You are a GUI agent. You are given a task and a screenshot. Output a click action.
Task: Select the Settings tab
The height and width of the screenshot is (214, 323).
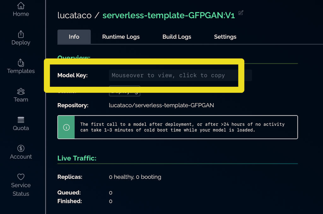pos(225,37)
